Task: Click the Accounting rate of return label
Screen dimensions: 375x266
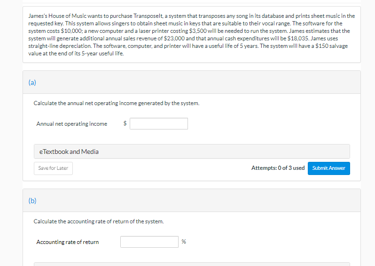Action: click(67, 242)
